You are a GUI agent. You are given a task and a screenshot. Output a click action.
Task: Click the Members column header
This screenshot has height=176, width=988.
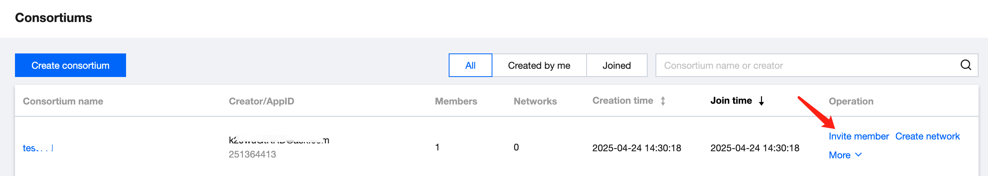tap(456, 101)
